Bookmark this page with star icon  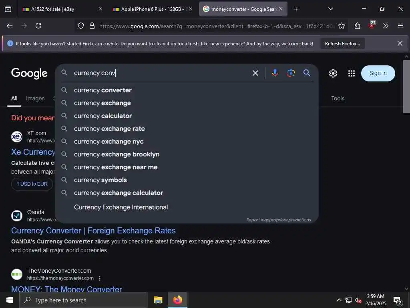click(341, 26)
